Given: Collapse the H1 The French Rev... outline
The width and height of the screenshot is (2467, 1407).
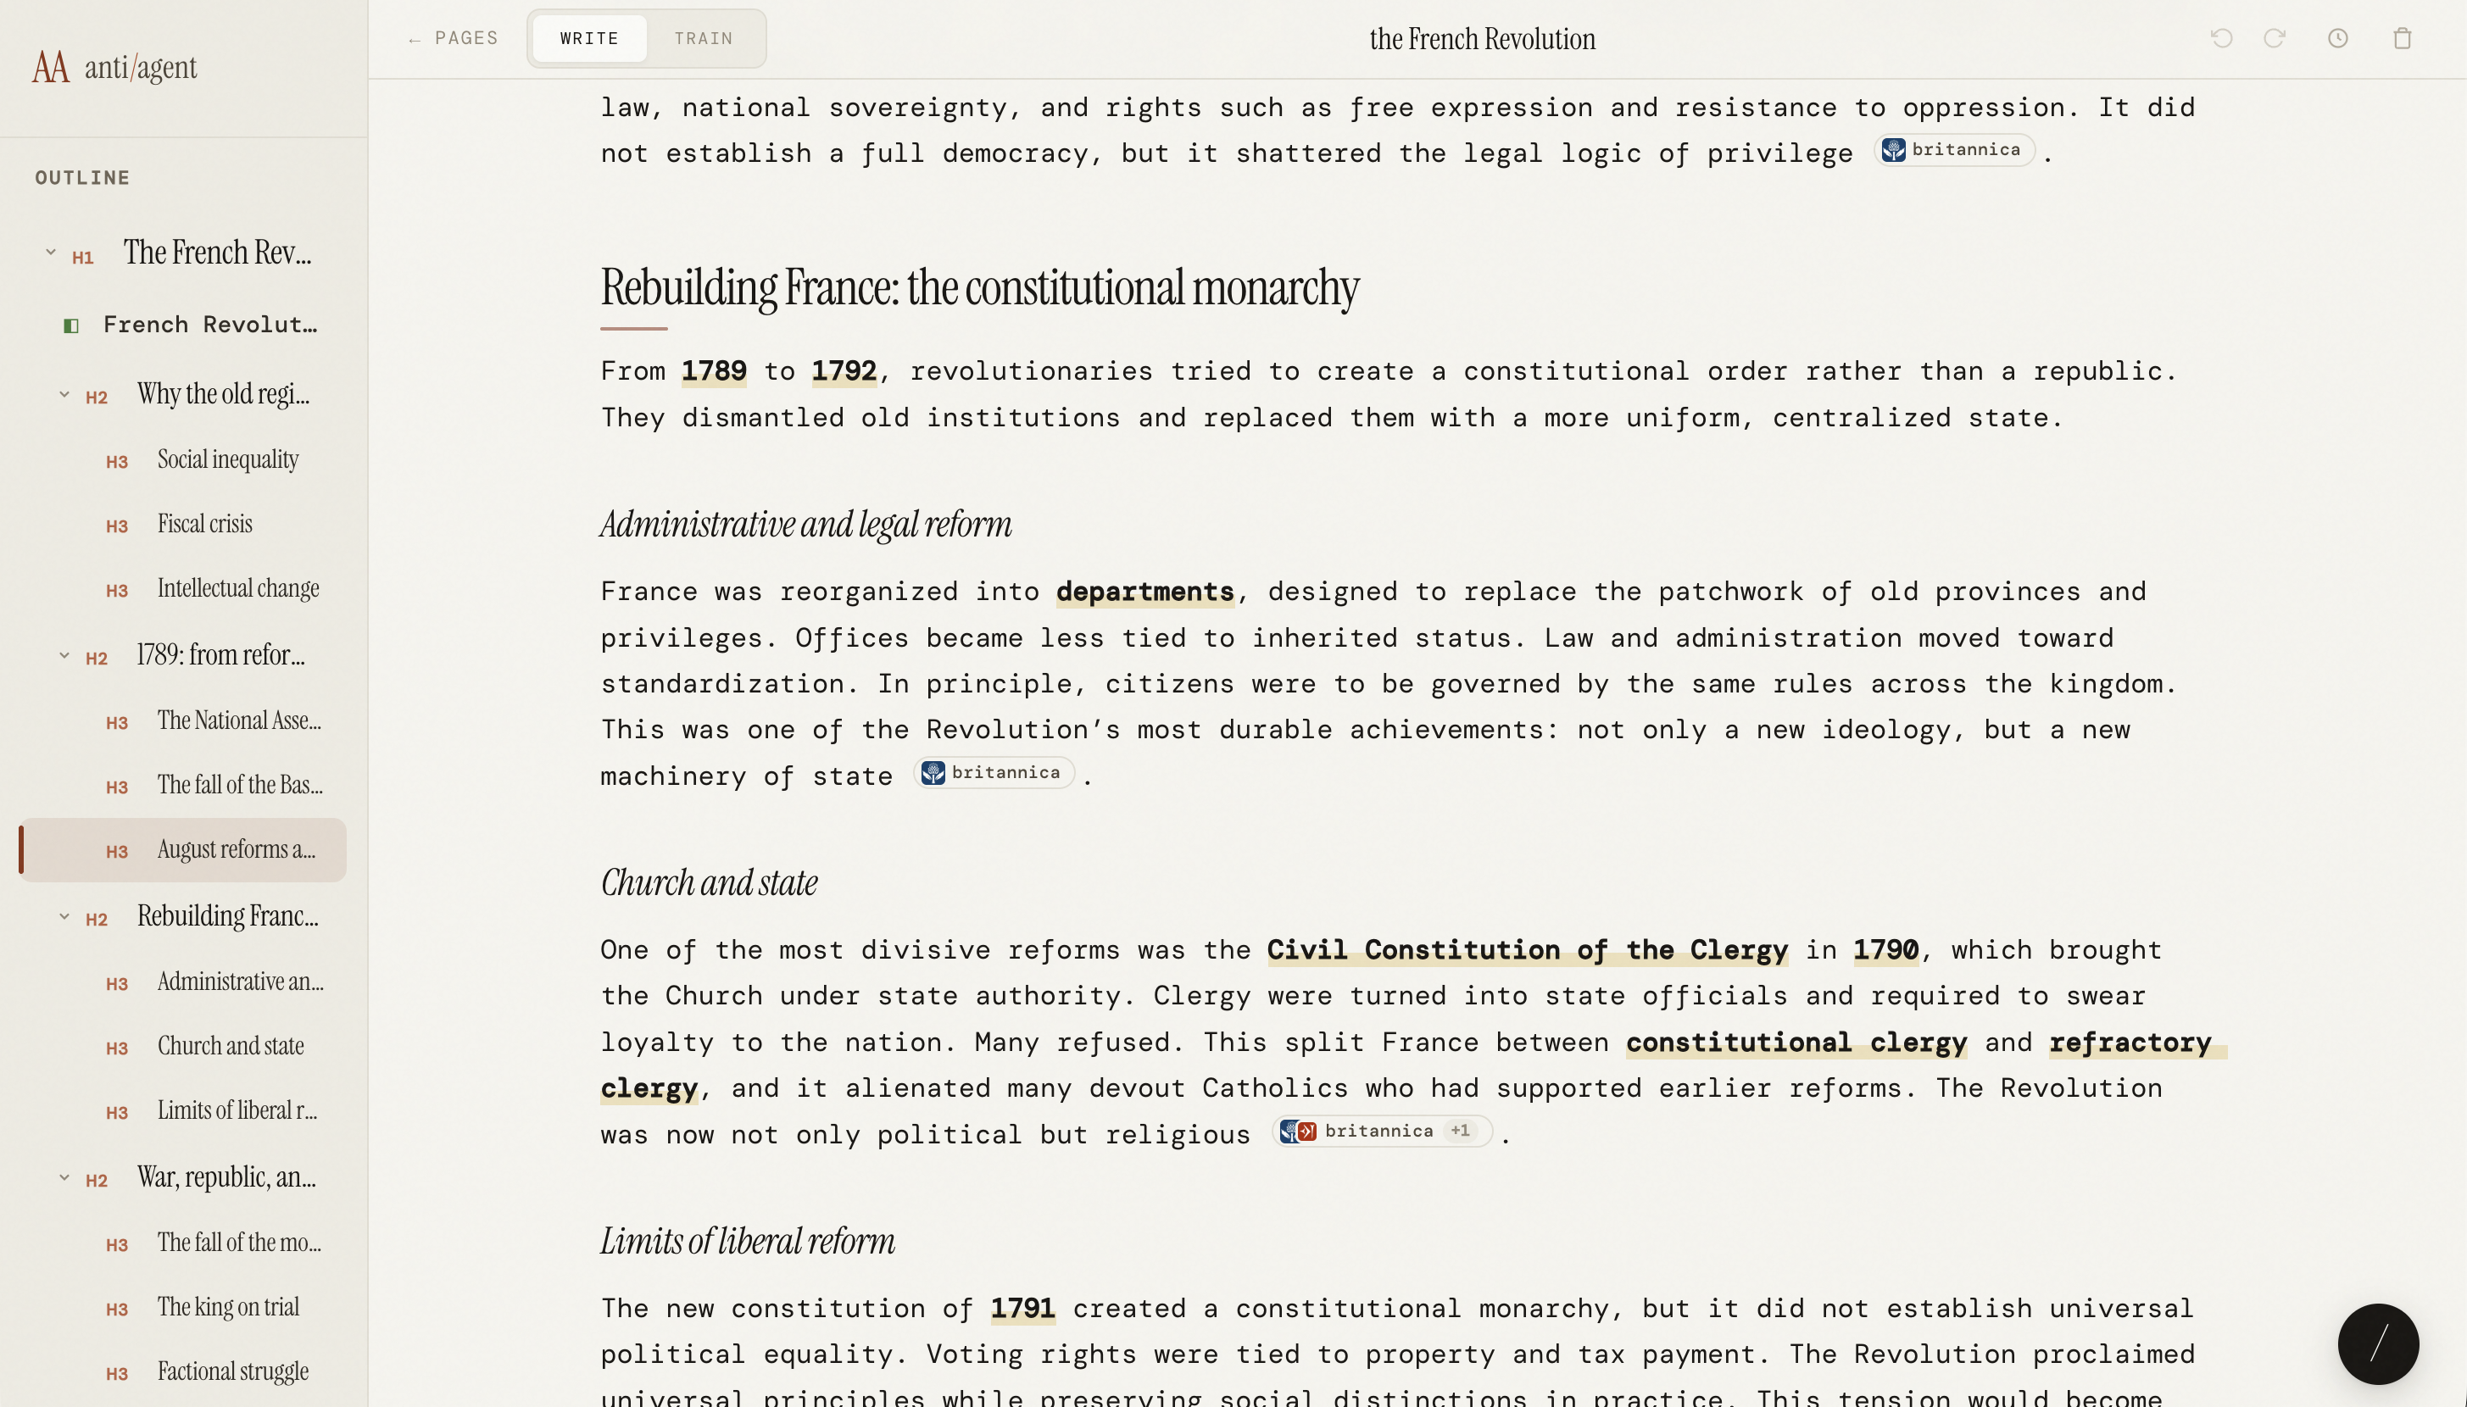Looking at the screenshot, I should tap(50, 253).
